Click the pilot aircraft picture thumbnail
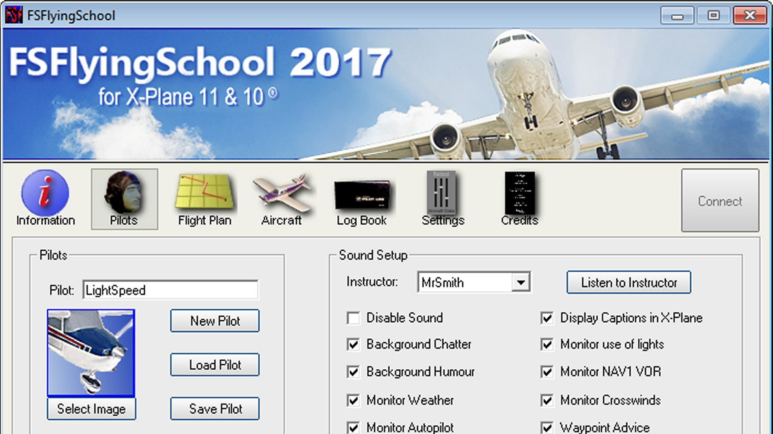 [x=91, y=353]
